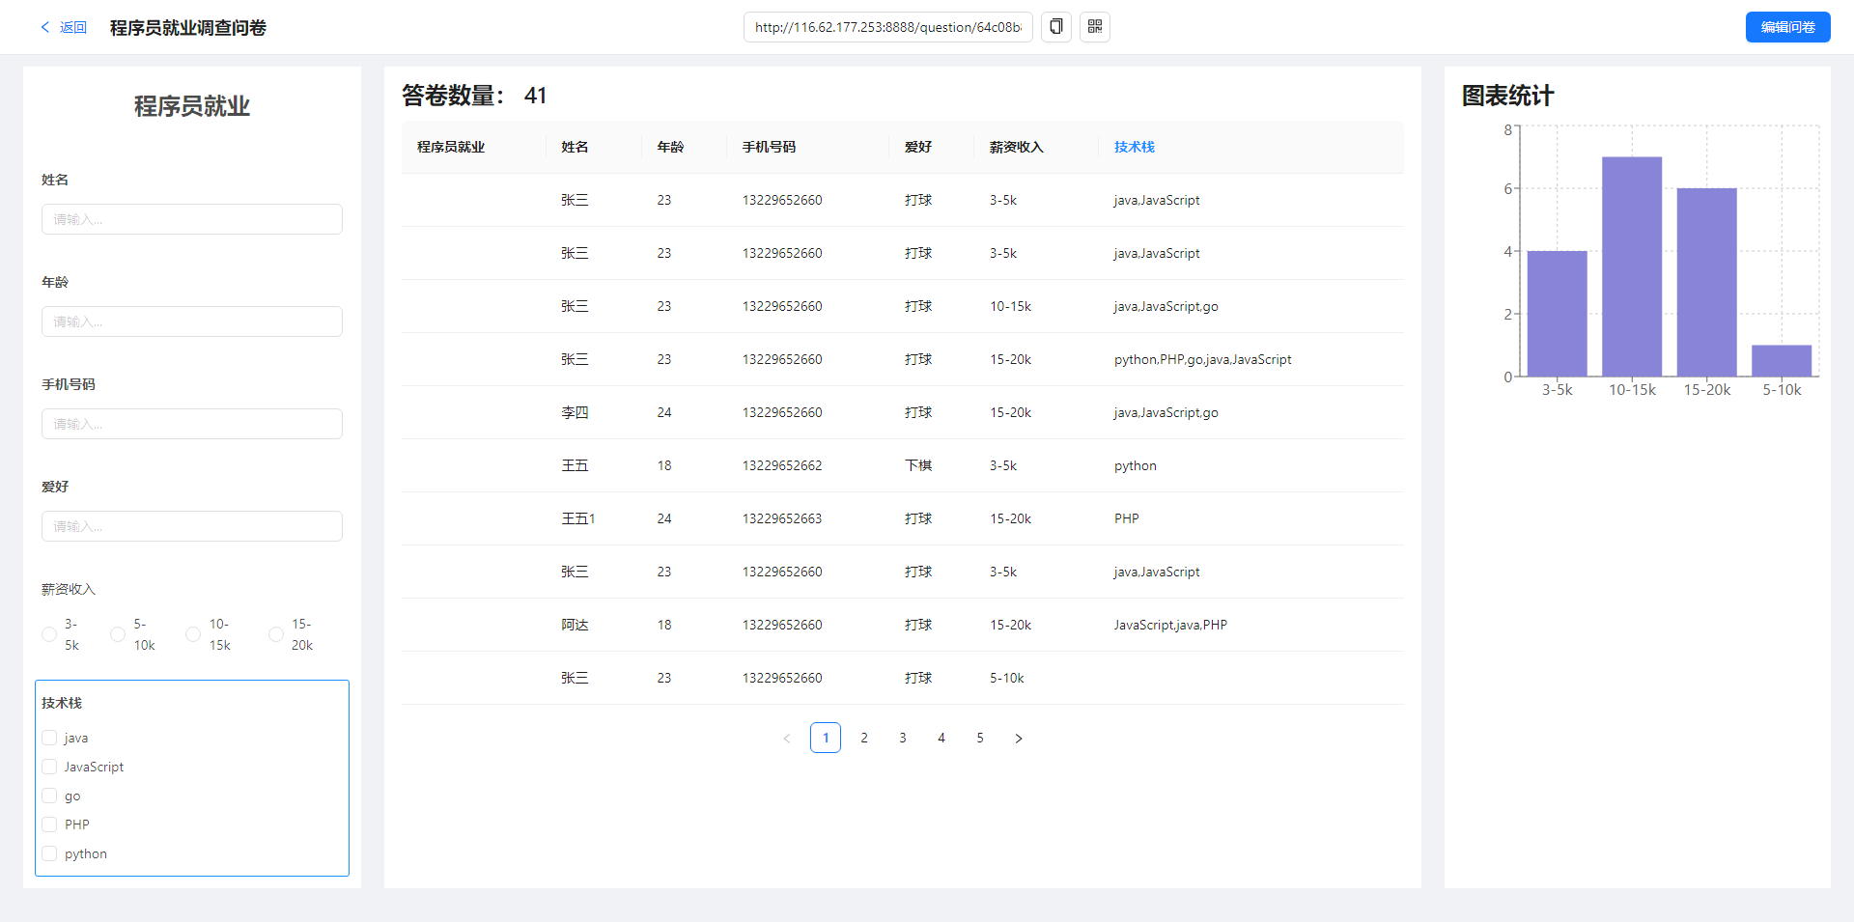The image size is (1854, 922).
Task: Click the name cell 李四
Action: click(x=576, y=412)
